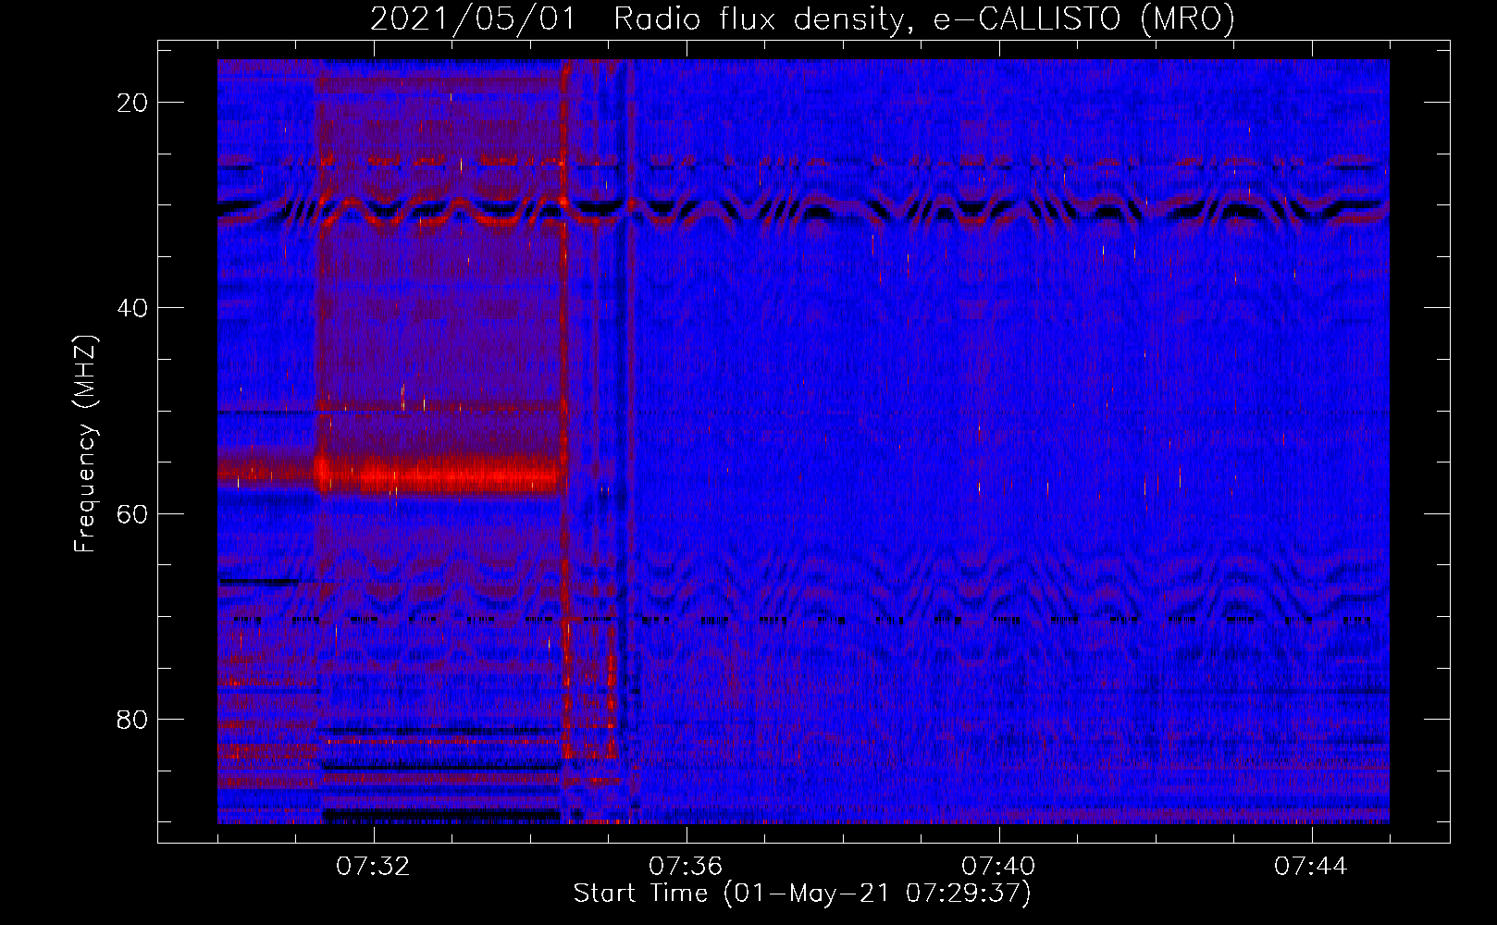Screen dimensions: 1497x925
Task: Select the 'Frequency (MHZ)' y-axis label
Action: point(85,443)
